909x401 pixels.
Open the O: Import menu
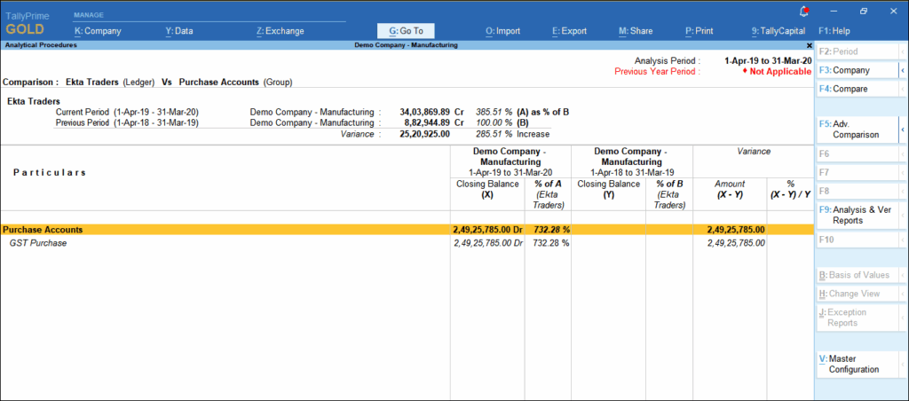point(502,31)
